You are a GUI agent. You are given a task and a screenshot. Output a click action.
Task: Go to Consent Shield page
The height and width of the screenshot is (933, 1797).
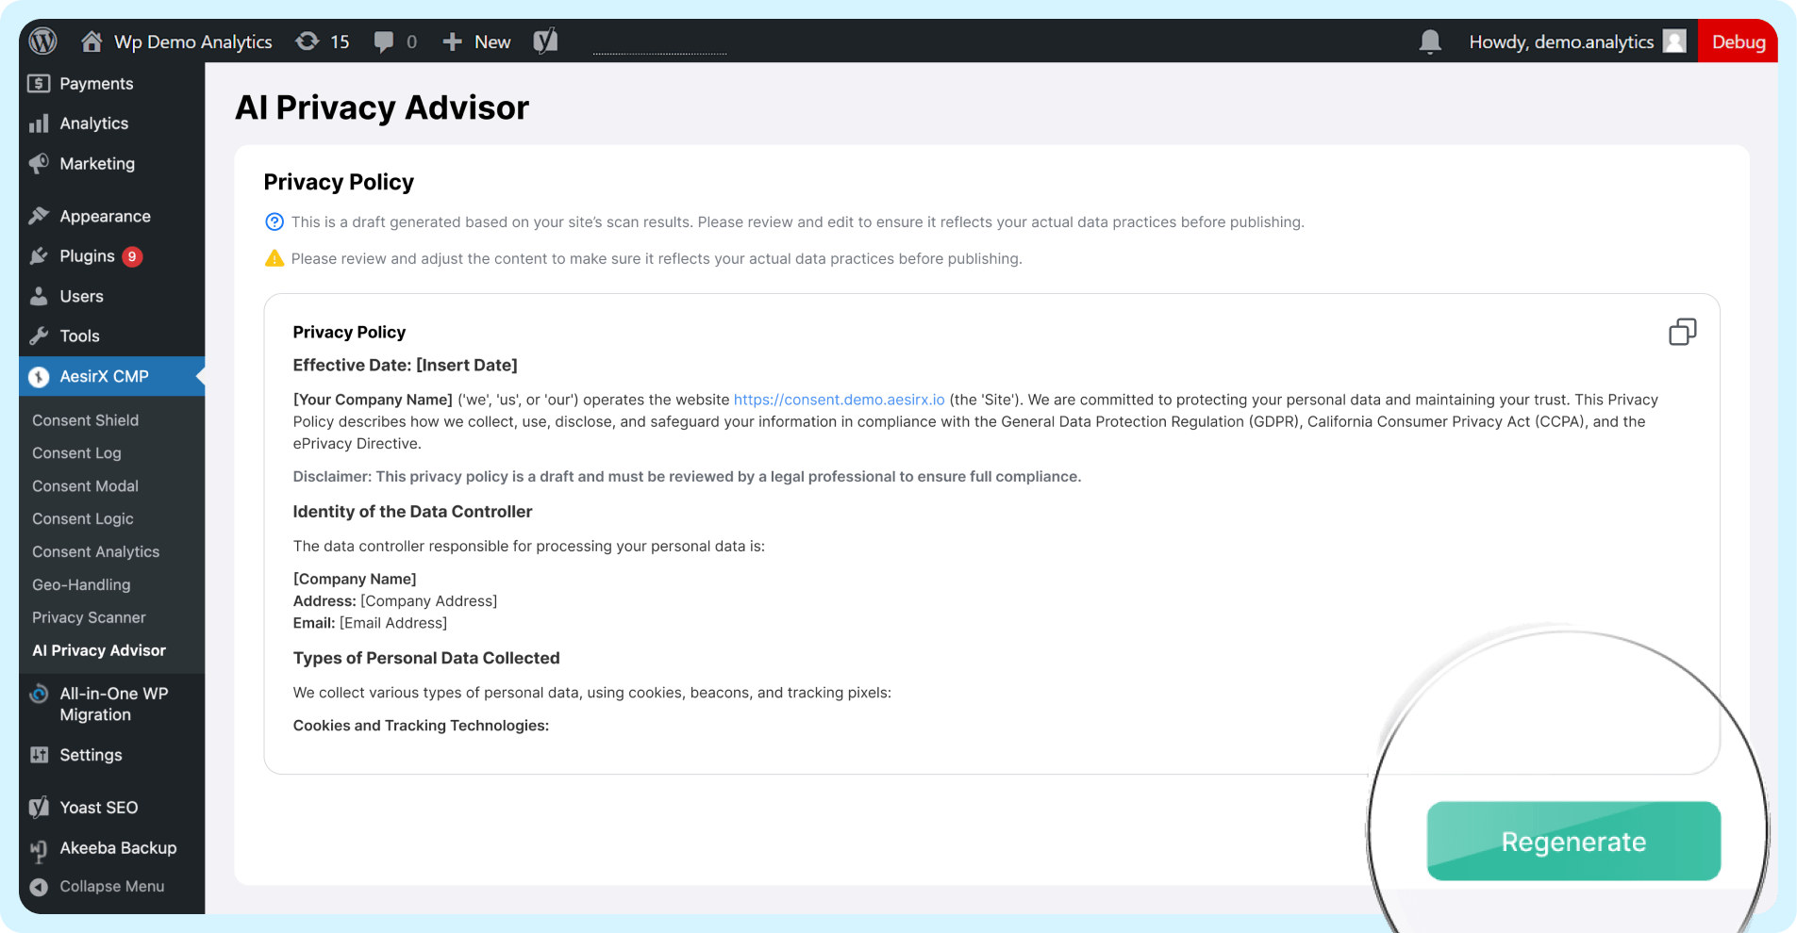click(x=85, y=420)
